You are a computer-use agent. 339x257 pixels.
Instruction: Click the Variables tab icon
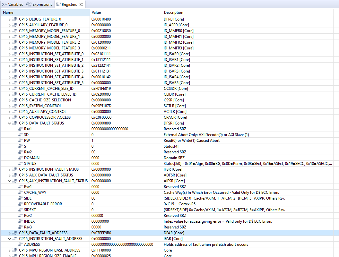point(4,4)
